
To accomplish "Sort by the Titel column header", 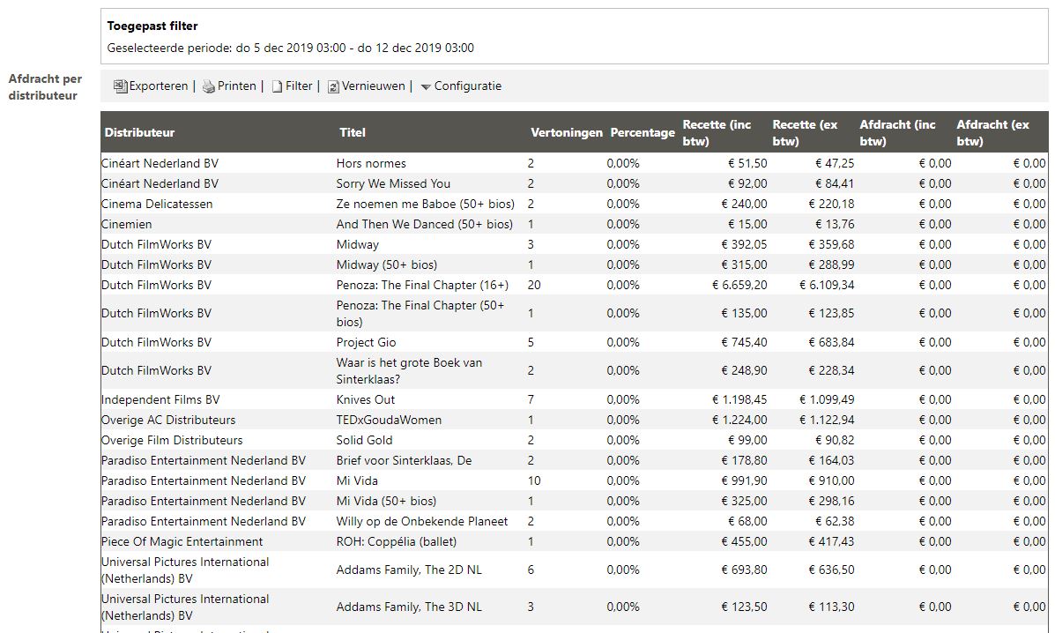I will 353,132.
